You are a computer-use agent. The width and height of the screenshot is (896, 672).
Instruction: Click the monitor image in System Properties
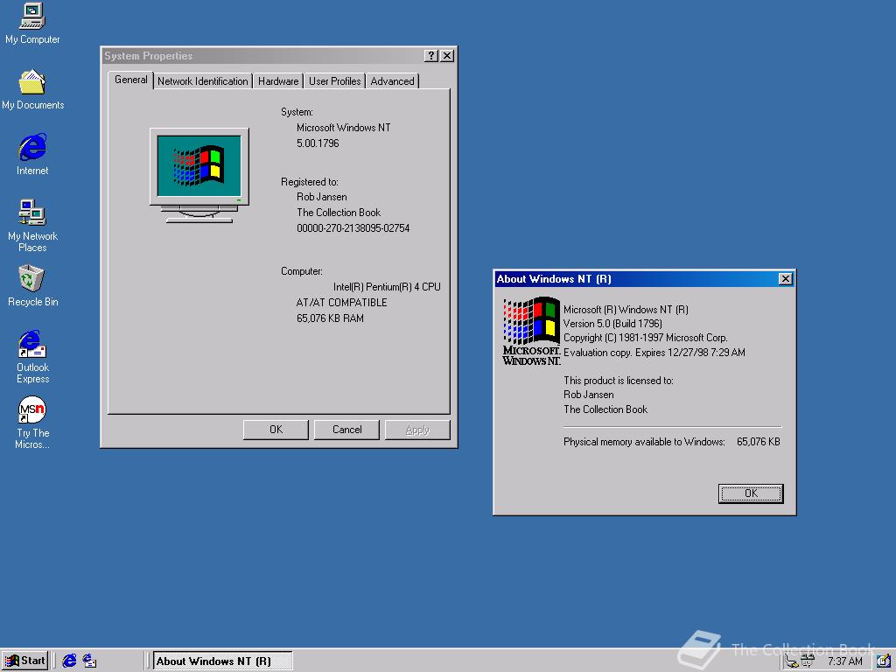point(199,175)
